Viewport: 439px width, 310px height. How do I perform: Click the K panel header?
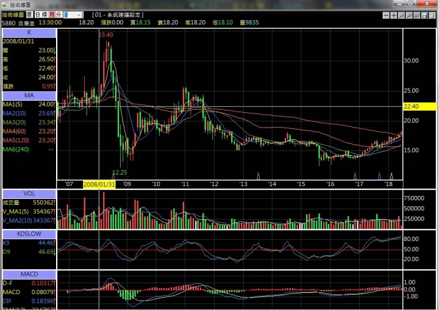coord(29,32)
